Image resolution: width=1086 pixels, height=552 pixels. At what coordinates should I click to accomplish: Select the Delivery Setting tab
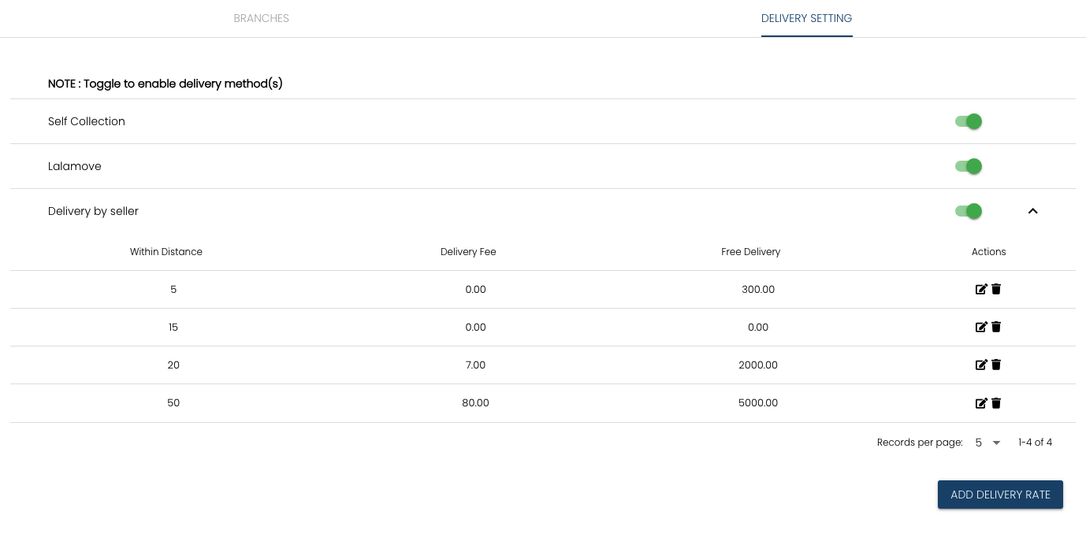pyautogui.click(x=806, y=18)
